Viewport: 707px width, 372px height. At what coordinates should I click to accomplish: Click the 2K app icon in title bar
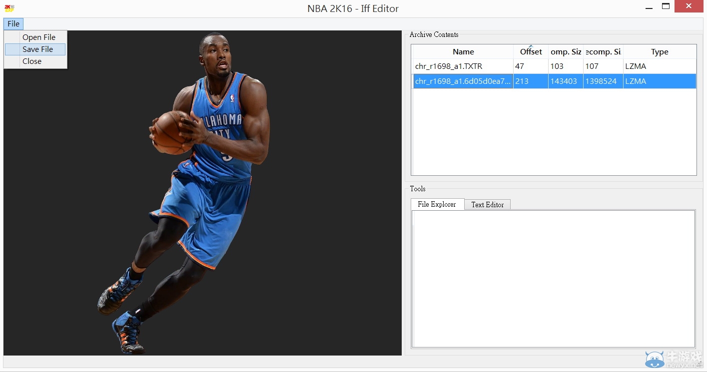(9, 8)
